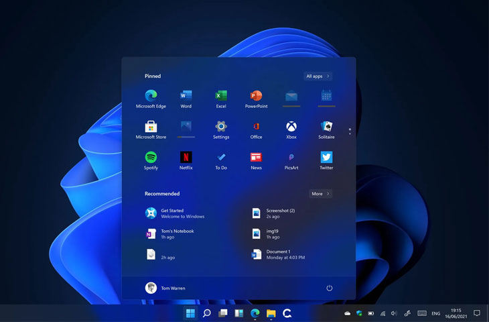Screen dimensions: 489x322
Task: Expand the All apps list
Action: click(318, 76)
